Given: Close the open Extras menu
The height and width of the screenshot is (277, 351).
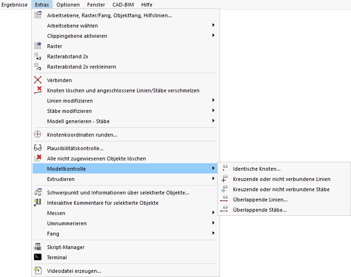Looking at the screenshot, I should tap(42, 5).
